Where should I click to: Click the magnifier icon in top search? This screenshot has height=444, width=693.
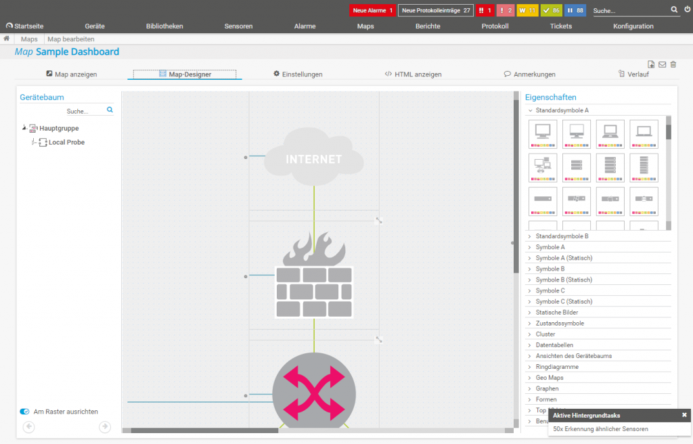[674, 10]
